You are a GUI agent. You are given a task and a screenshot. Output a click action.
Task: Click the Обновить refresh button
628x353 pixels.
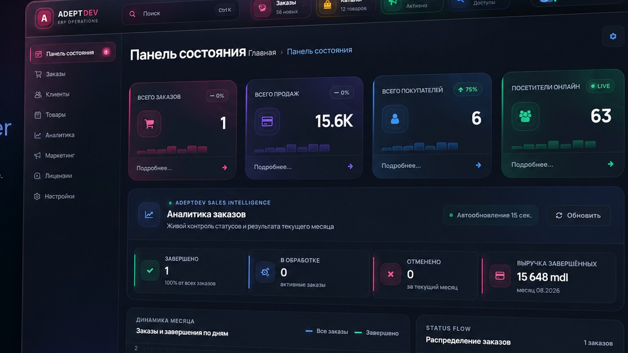pyautogui.click(x=579, y=215)
